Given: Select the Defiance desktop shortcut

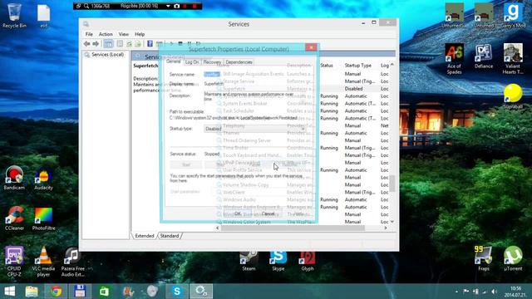Looking at the screenshot, I should [484, 56].
